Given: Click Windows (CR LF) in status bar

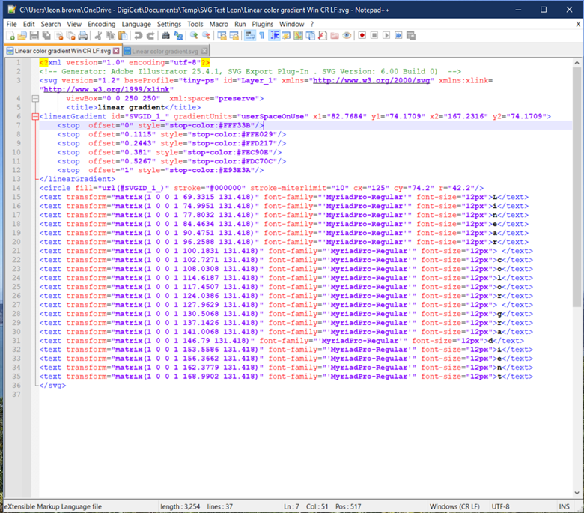Looking at the screenshot, I should click(454, 507).
